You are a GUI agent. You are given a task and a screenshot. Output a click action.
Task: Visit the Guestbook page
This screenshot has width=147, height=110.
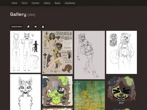click(70, 3)
